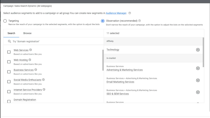Check the Social Media Enthusiasts checkbox
This screenshot has height=118, width=210.
coord(9,82)
